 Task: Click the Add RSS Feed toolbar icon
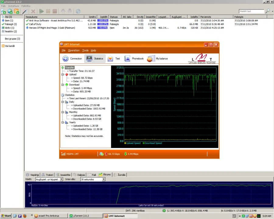click(17, 12)
